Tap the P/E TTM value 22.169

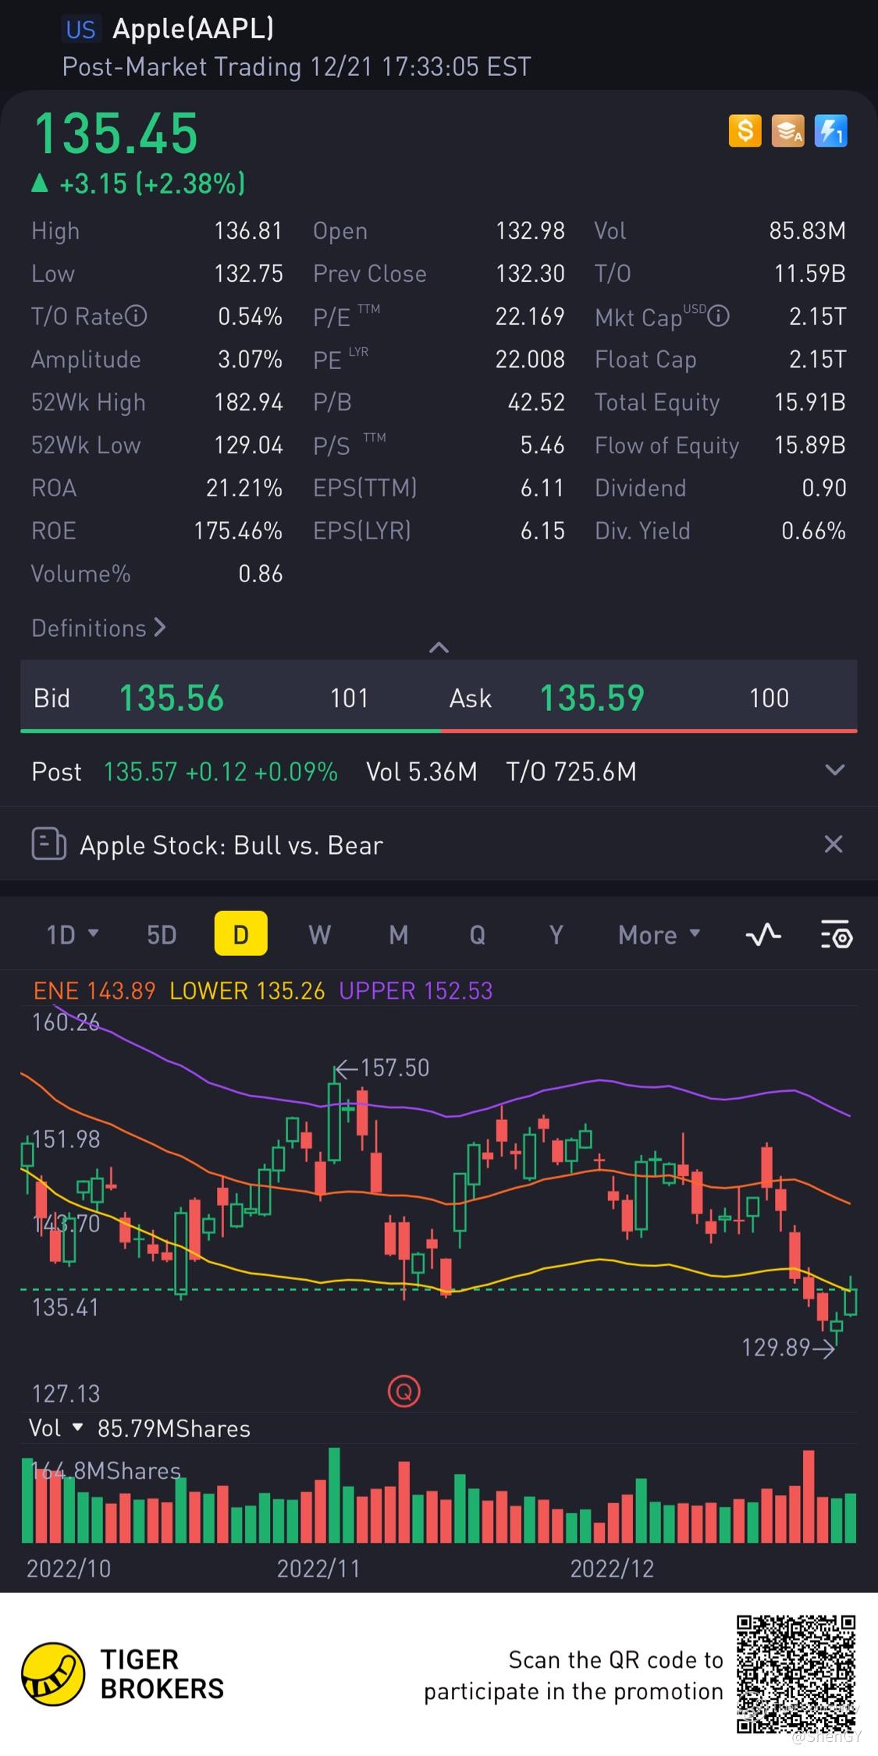529,316
